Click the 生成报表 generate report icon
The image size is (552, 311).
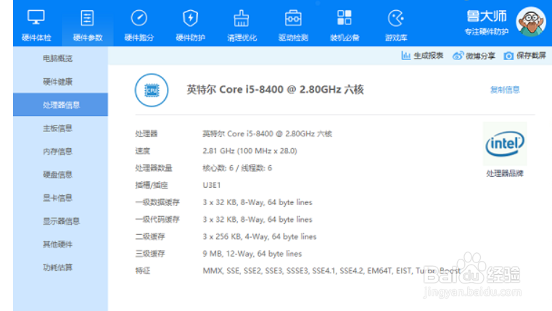(x=406, y=56)
